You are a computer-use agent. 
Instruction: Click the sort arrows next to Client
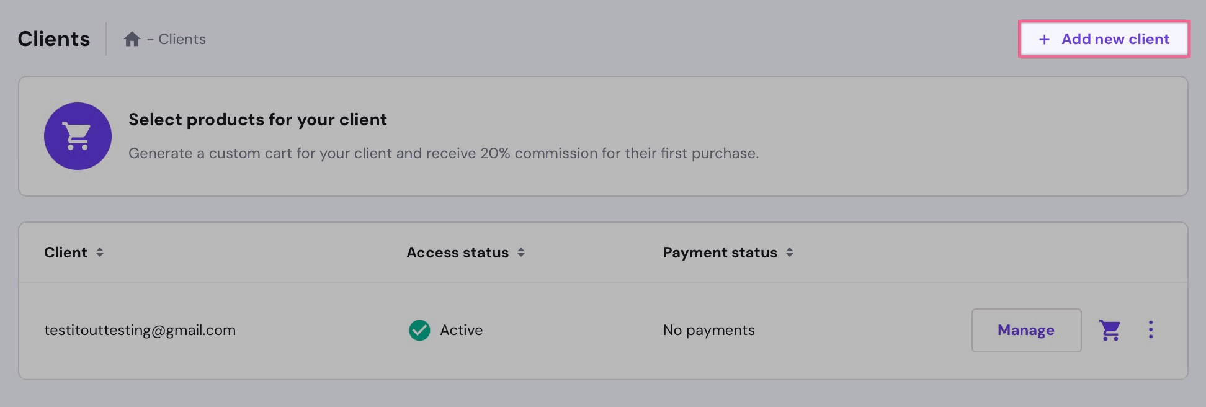point(100,253)
